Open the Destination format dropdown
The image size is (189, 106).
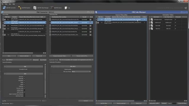coord(76,60)
